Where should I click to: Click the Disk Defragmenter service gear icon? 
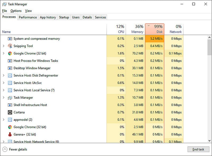click(10, 75)
